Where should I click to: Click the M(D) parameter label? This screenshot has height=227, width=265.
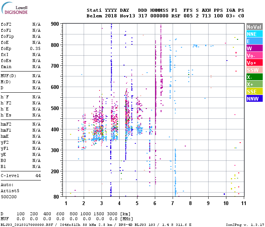(6, 82)
